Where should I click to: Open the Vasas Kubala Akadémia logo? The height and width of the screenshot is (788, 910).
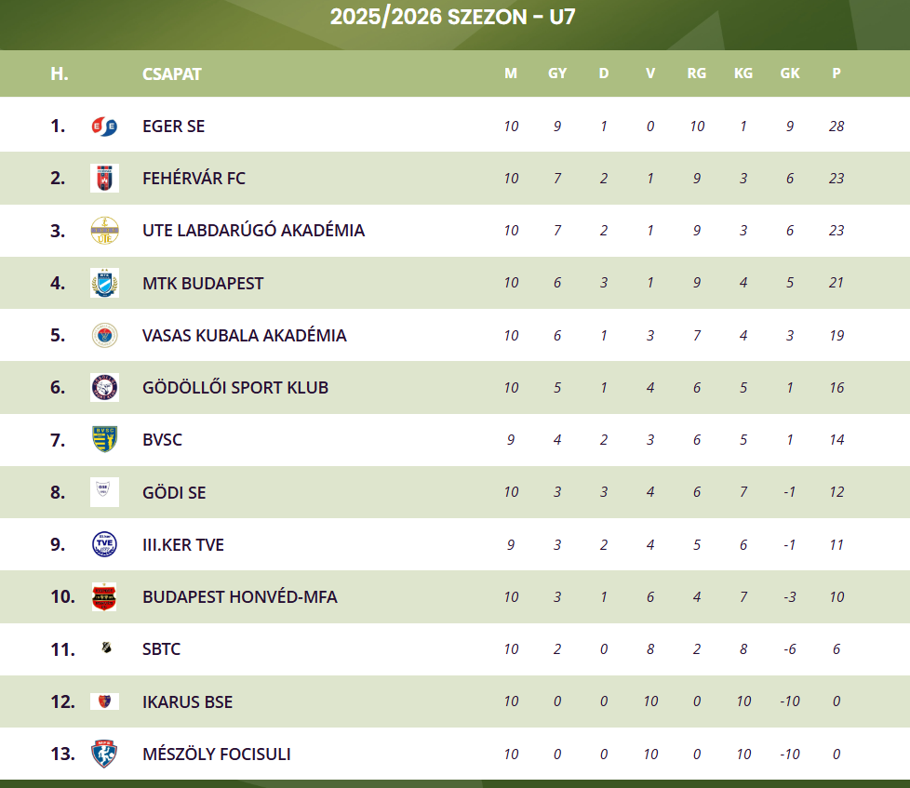click(x=104, y=336)
